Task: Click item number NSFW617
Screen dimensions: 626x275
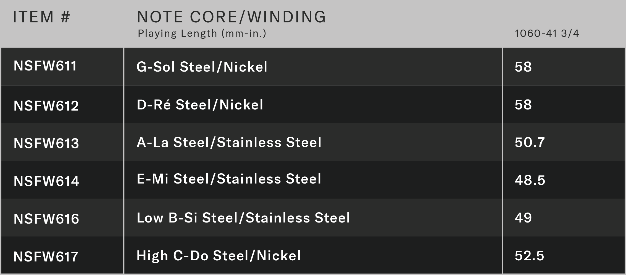Action: pyautogui.click(x=46, y=257)
